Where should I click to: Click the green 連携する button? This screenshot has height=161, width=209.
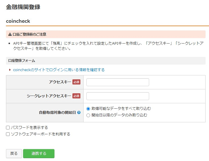(39, 154)
